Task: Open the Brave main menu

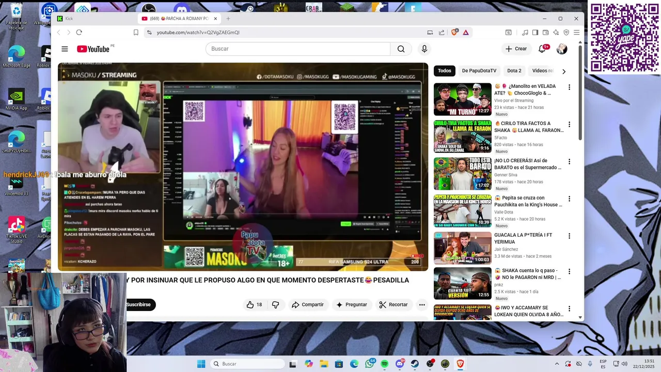Action: point(576,32)
